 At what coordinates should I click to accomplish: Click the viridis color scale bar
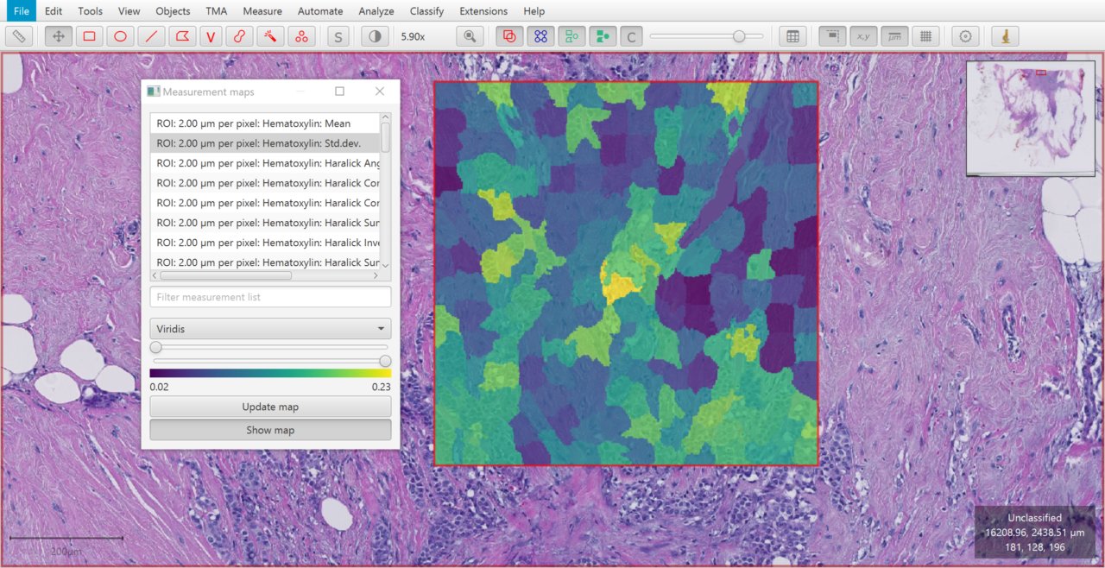[270, 373]
